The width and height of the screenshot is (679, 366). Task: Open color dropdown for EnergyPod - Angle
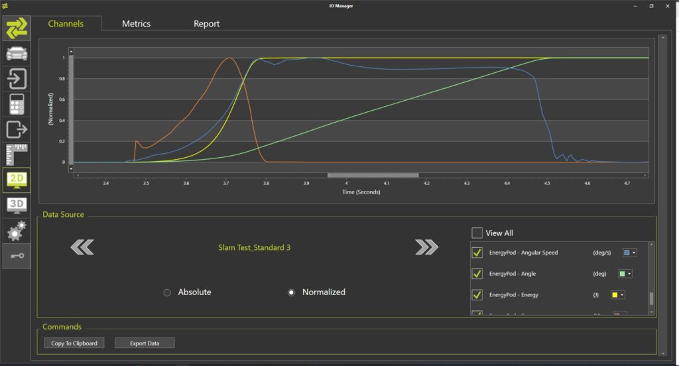pos(625,274)
